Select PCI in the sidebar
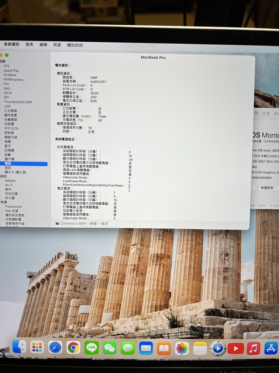 [x=7, y=84]
